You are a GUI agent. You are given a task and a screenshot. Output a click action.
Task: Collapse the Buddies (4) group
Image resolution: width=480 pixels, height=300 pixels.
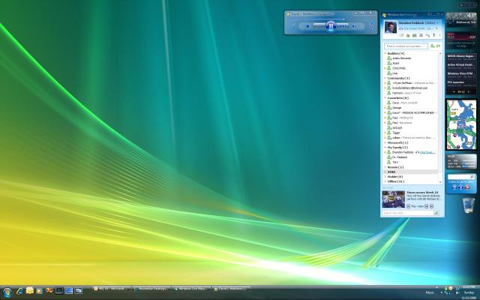[385, 53]
